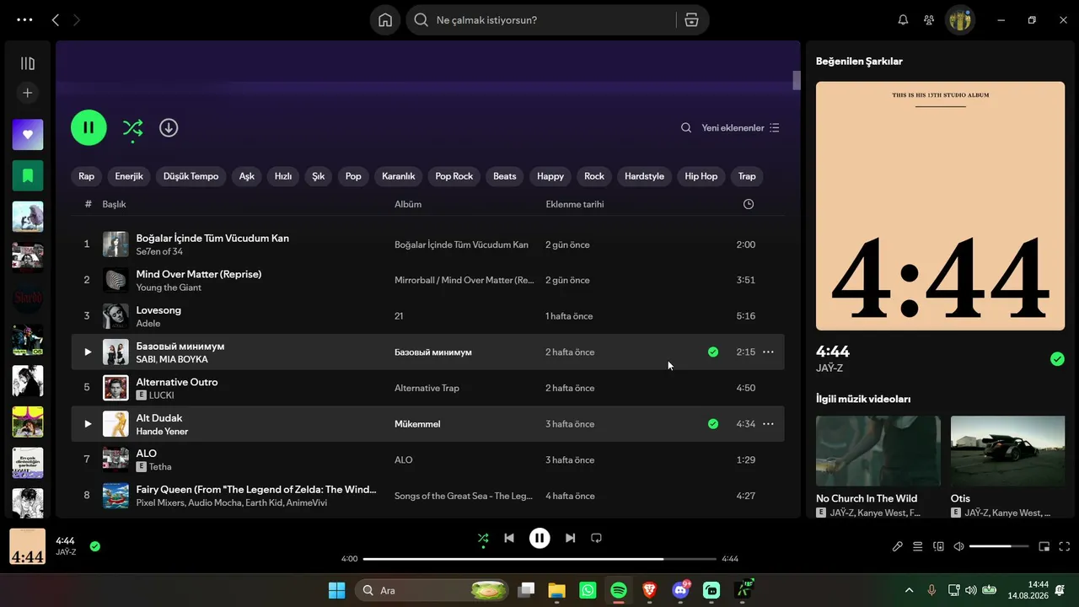Create a new playlist with plus icon

[28, 93]
